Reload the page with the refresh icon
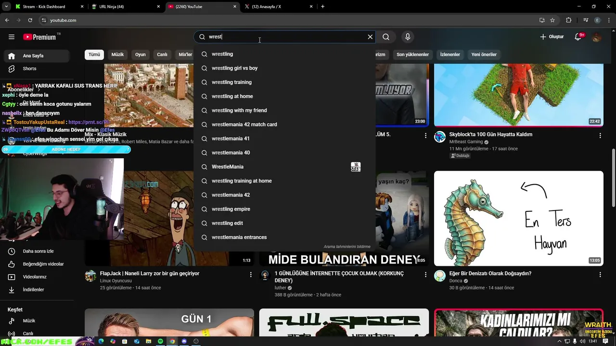Image resolution: width=616 pixels, height=346 pixels. [30, 20]
